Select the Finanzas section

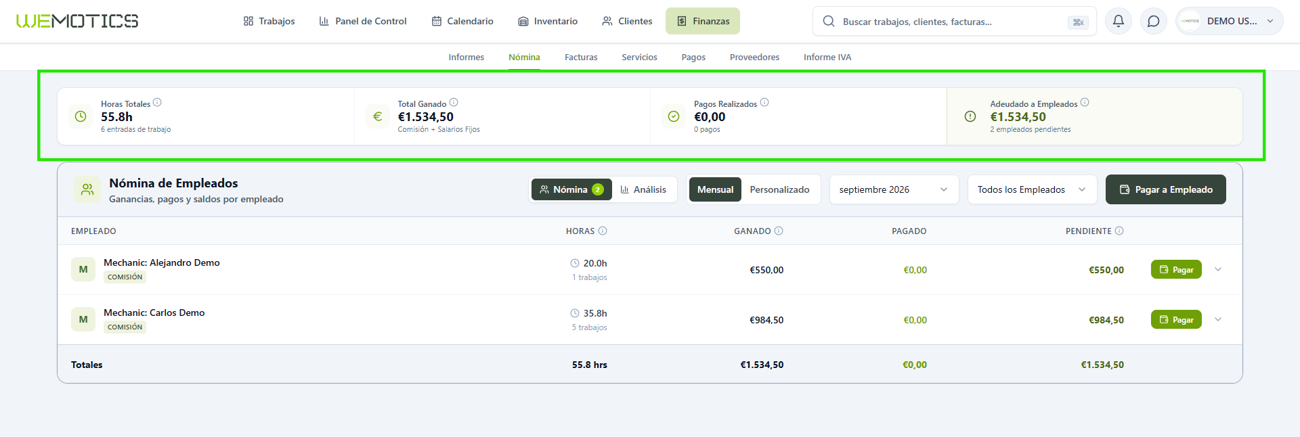coord(703,21)
